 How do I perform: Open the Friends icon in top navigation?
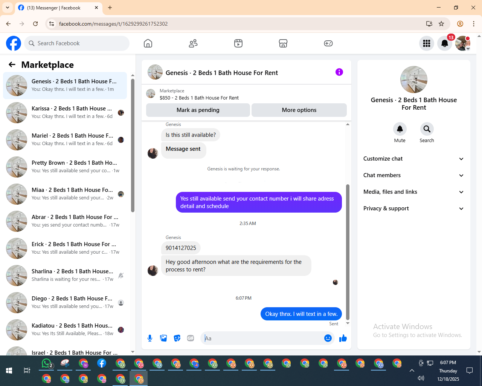193,43
